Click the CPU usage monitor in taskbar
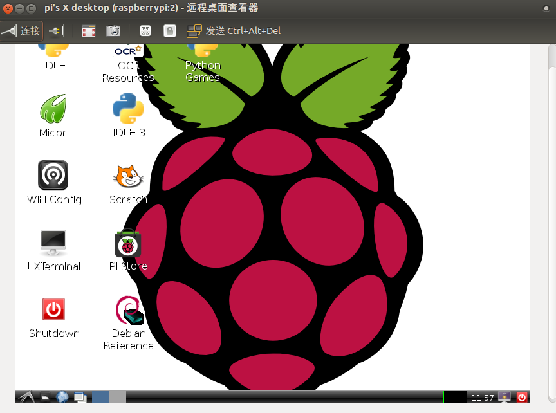 [455, 397]
